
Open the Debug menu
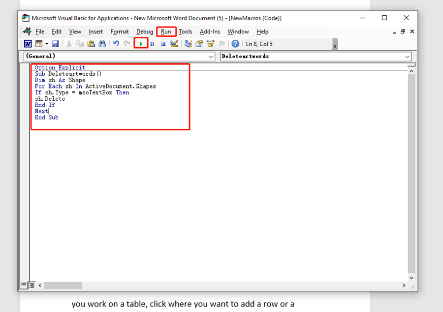click(144, 31)
